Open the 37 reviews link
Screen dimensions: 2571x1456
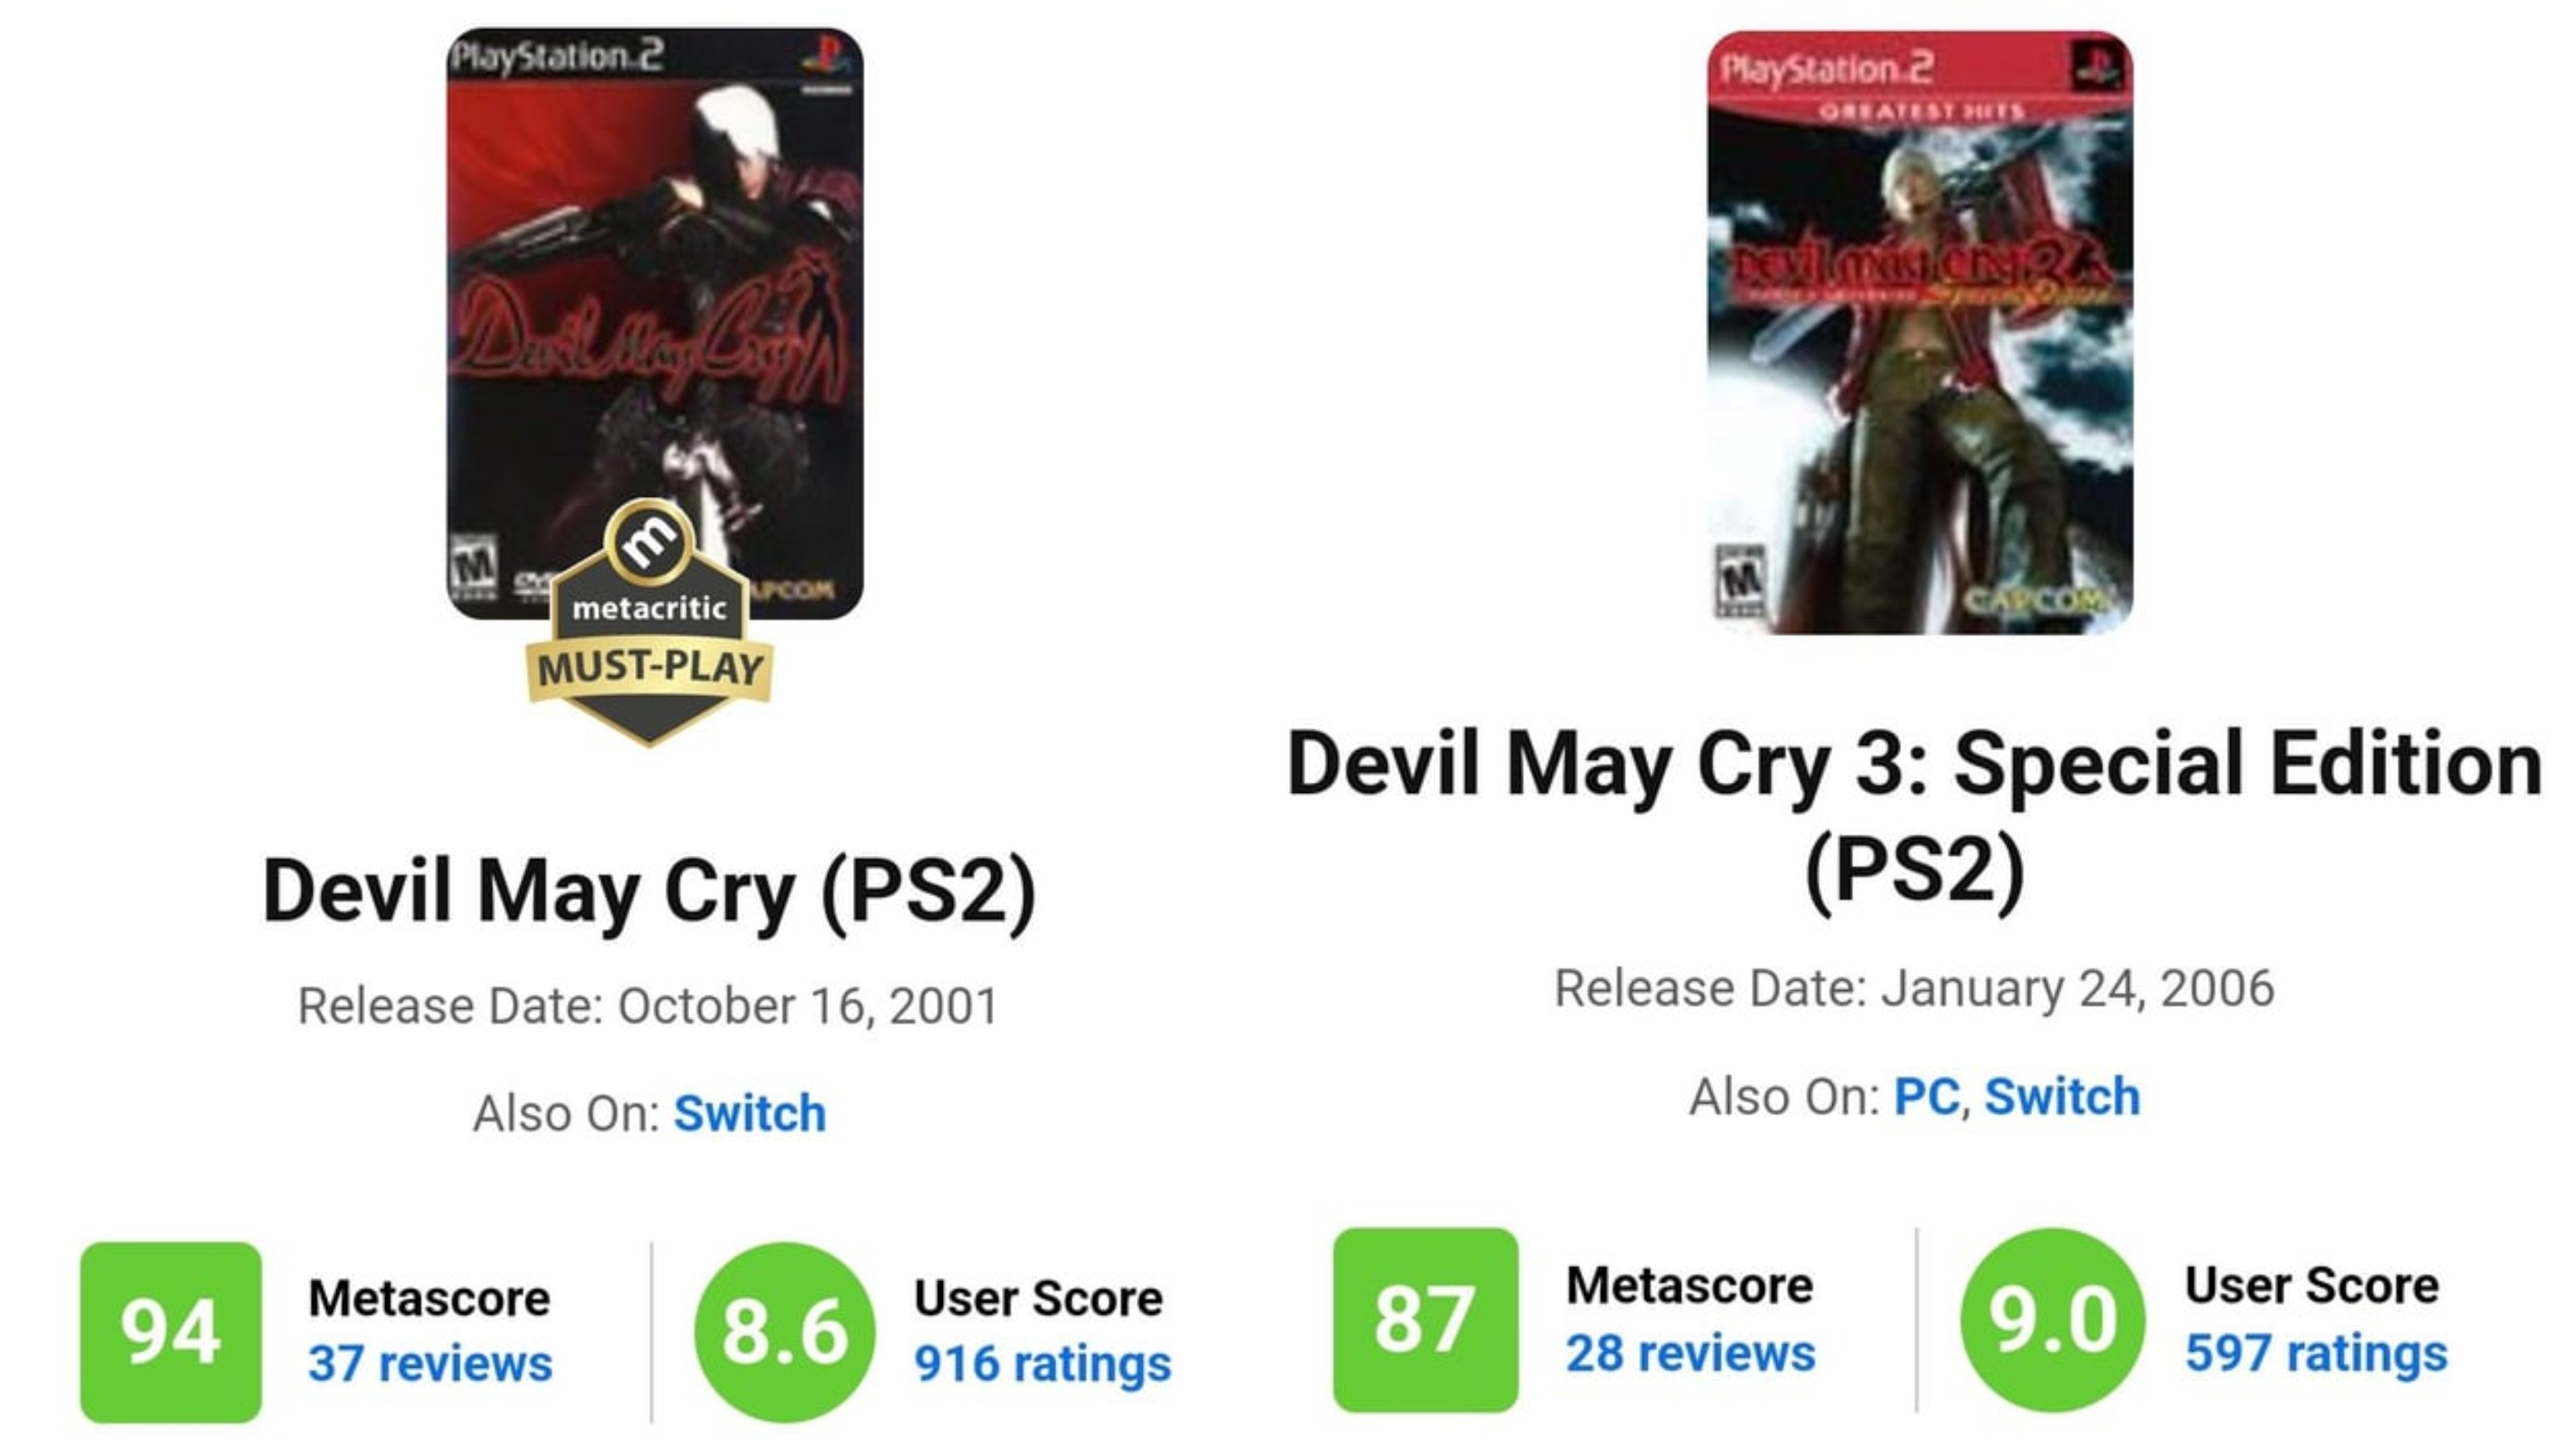click(x=430, y=1363)
